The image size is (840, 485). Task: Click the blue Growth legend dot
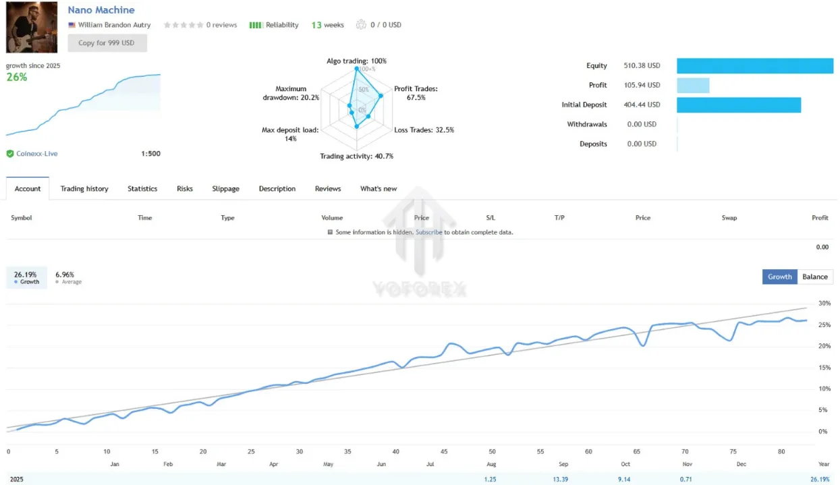pyautogui.click(x=16, y=282)
